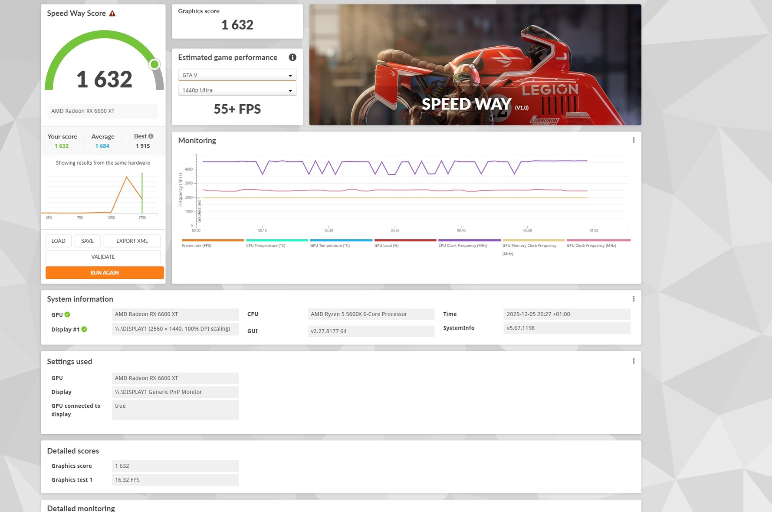The height and width of the screenshot is (512, 772).
Task: Select the GUI version v2.27.8177 64
Action: pyautogui.click(x=371, y=331)
